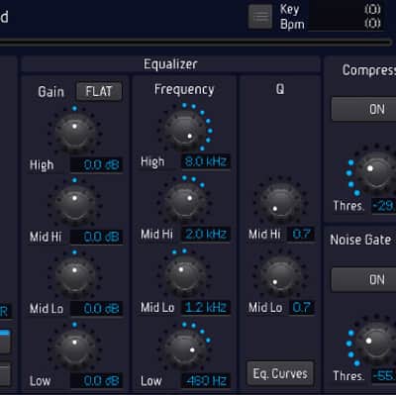This screenshot has height=396, width=396.
Task: Select the Mid Lo frequency 1.2 kHz value
Action: [206, 308]
